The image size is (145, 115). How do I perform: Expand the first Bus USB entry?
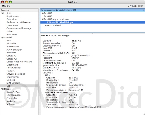pos(43,13)
